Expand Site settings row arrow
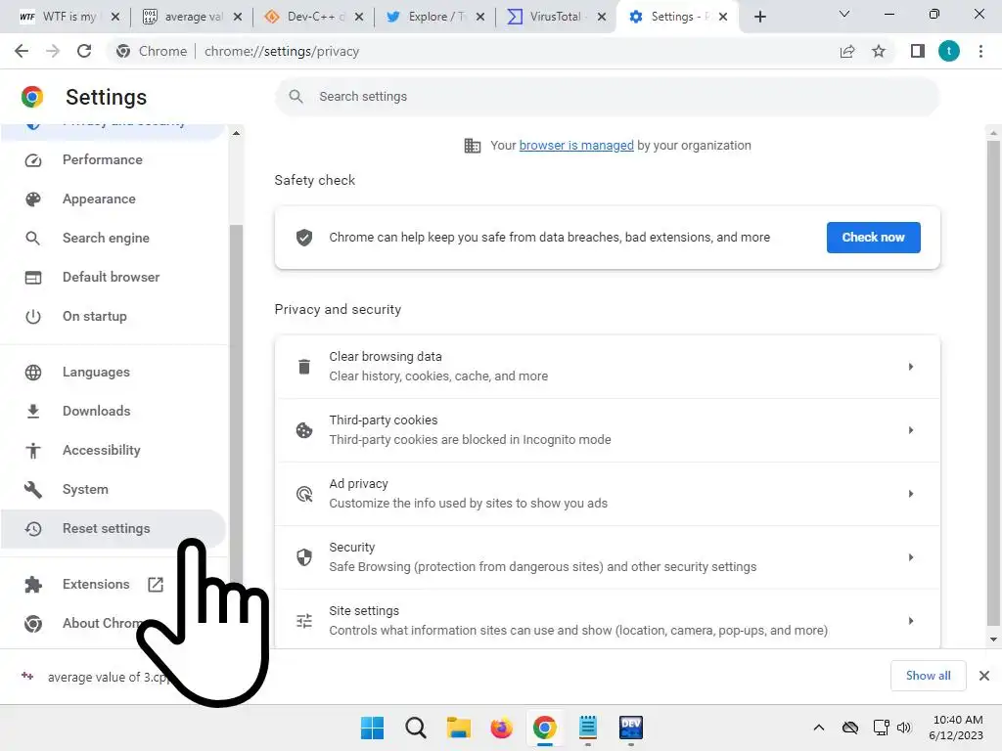The width and height of the screenshot is (1002, 751). coord(911,621)
